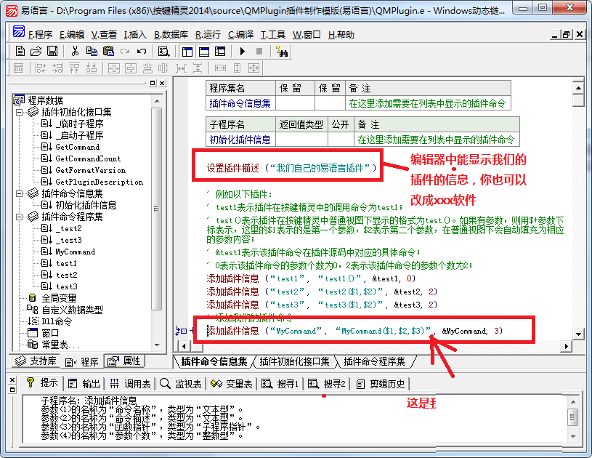Close the bottom hint panel
The image size is (592, 458).
[x=12, y=379]
